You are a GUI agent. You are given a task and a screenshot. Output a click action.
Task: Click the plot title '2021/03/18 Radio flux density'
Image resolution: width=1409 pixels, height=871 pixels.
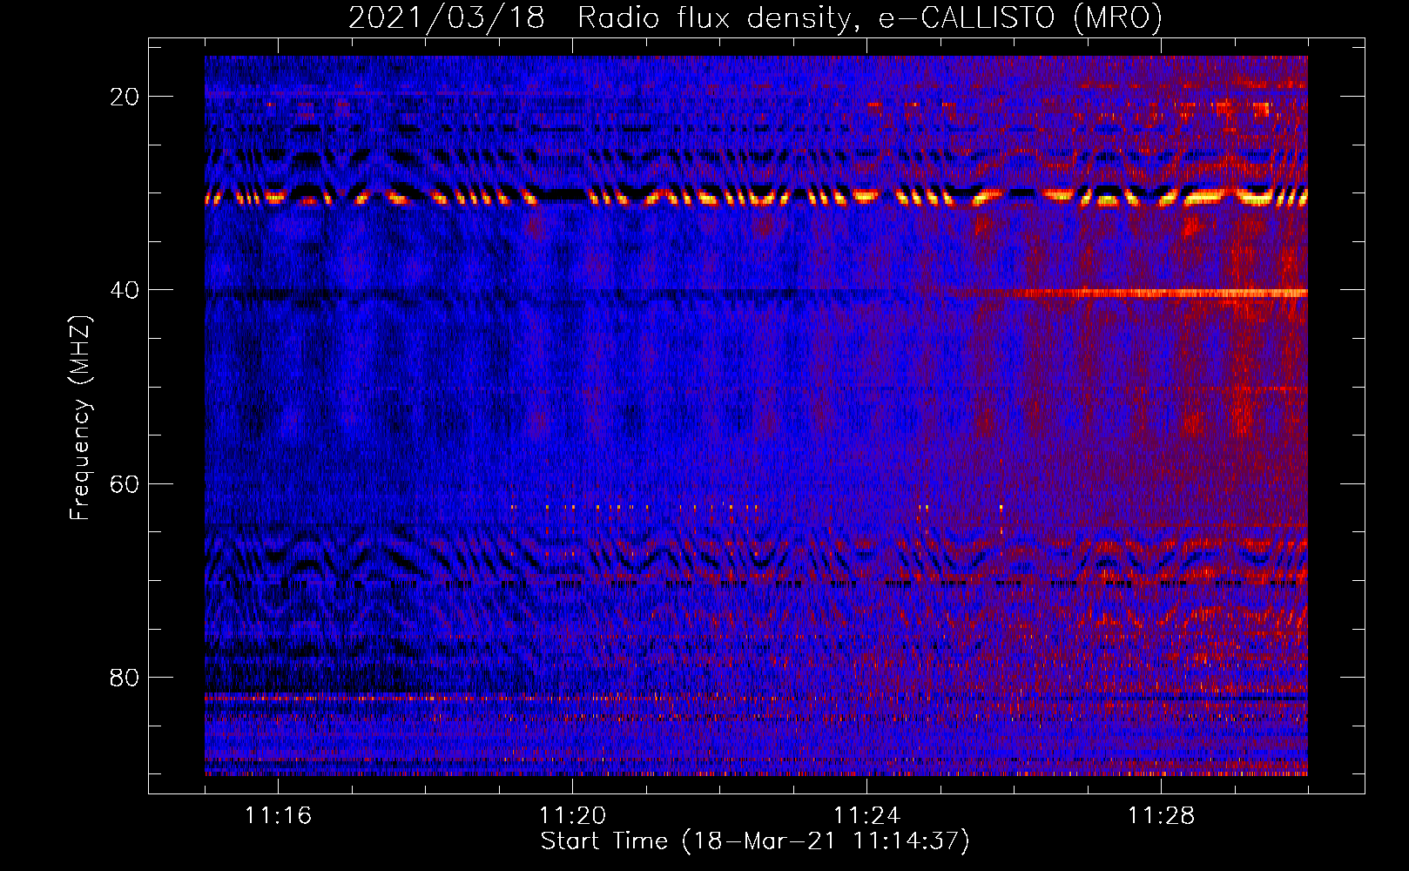755,18
